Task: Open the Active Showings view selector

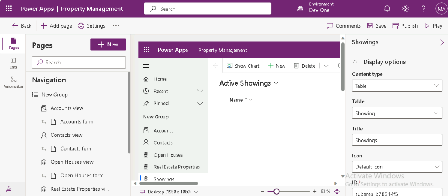Action: [x=249, y=83]
